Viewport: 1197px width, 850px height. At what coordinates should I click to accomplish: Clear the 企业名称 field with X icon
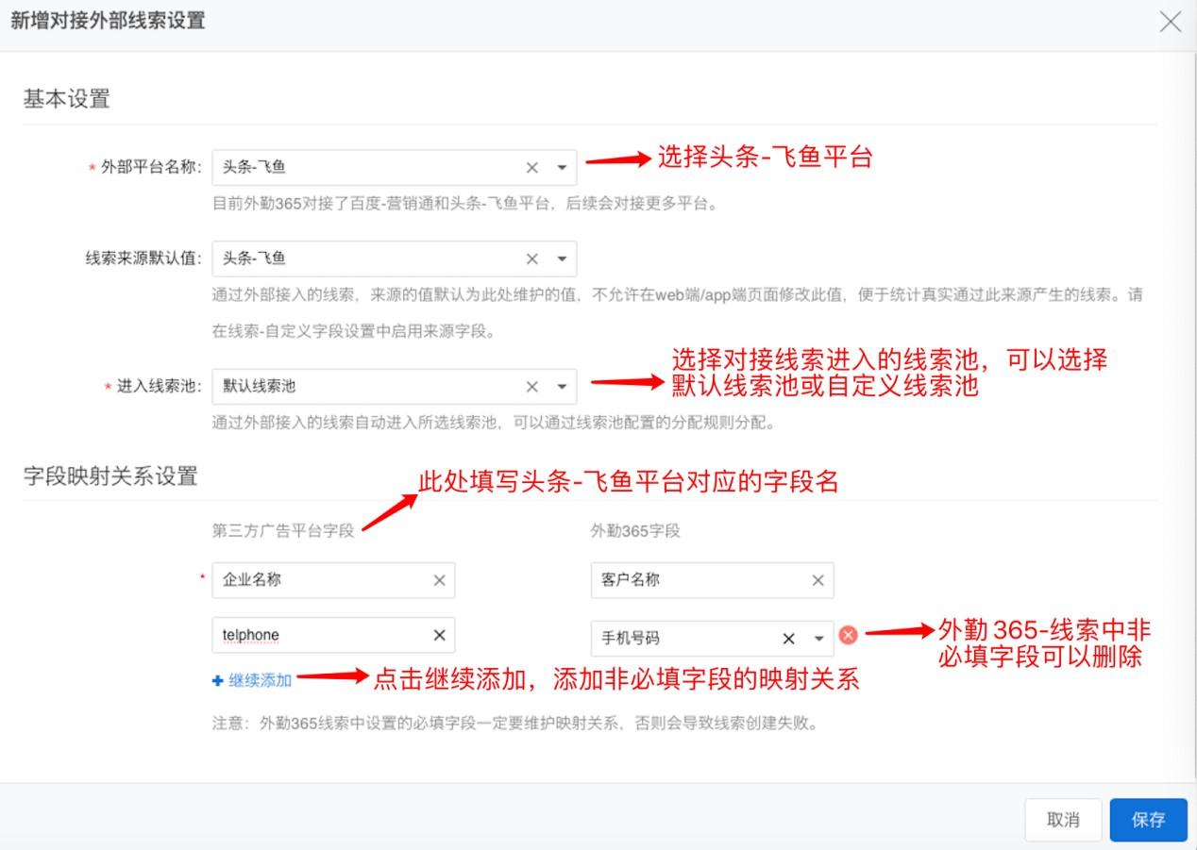[439, 581]
